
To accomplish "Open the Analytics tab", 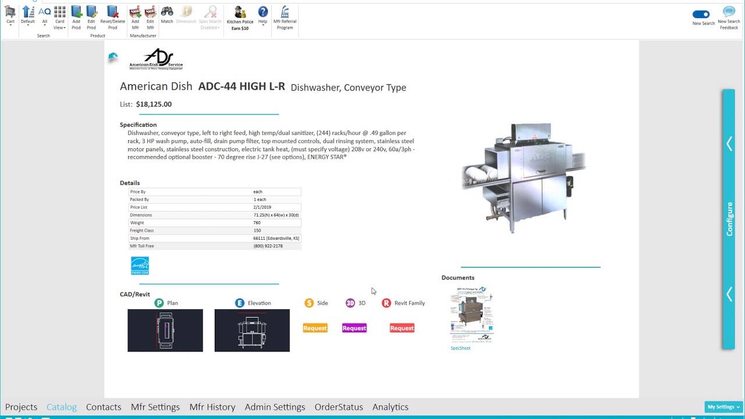I will (x=391, y=407).
